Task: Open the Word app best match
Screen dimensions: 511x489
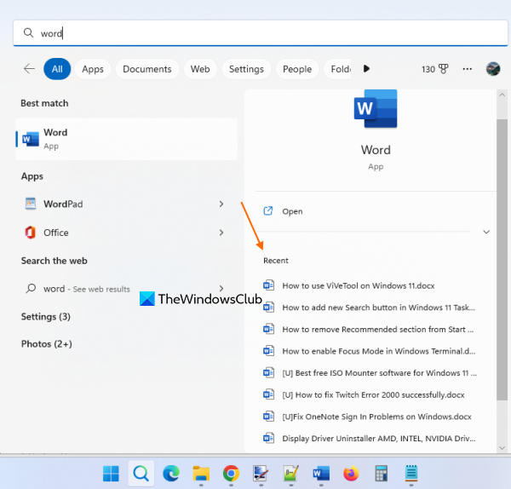Action: tap(126, 139)
